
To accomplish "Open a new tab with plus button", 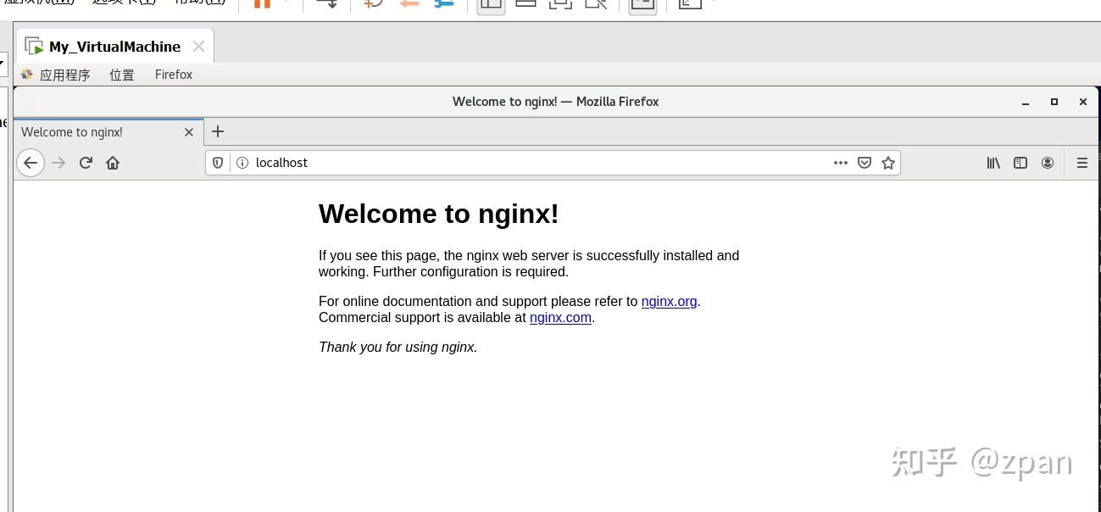I will tap(218, 131).
